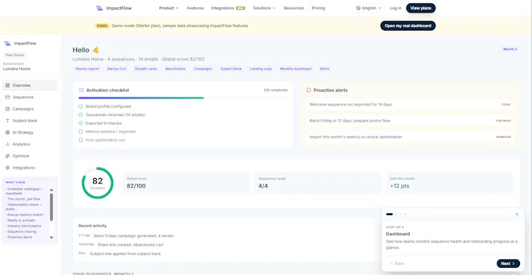Click the Subject Bank text icon
Viewport: 532px width, 275px height.
pyautogui.click(x=7, y=121)
